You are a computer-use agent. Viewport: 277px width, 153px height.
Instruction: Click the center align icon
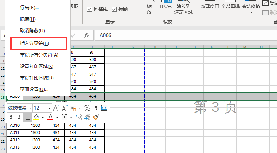[x=28, y=117]
